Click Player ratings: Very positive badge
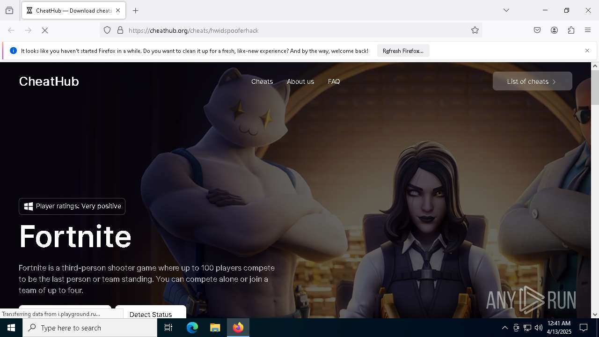This screenshot has width=599, height=337. (x=72, y=206)
